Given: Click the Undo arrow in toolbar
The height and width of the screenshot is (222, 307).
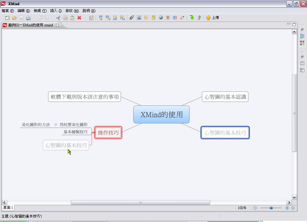Looking at the screenshot, I should (40, 18).
